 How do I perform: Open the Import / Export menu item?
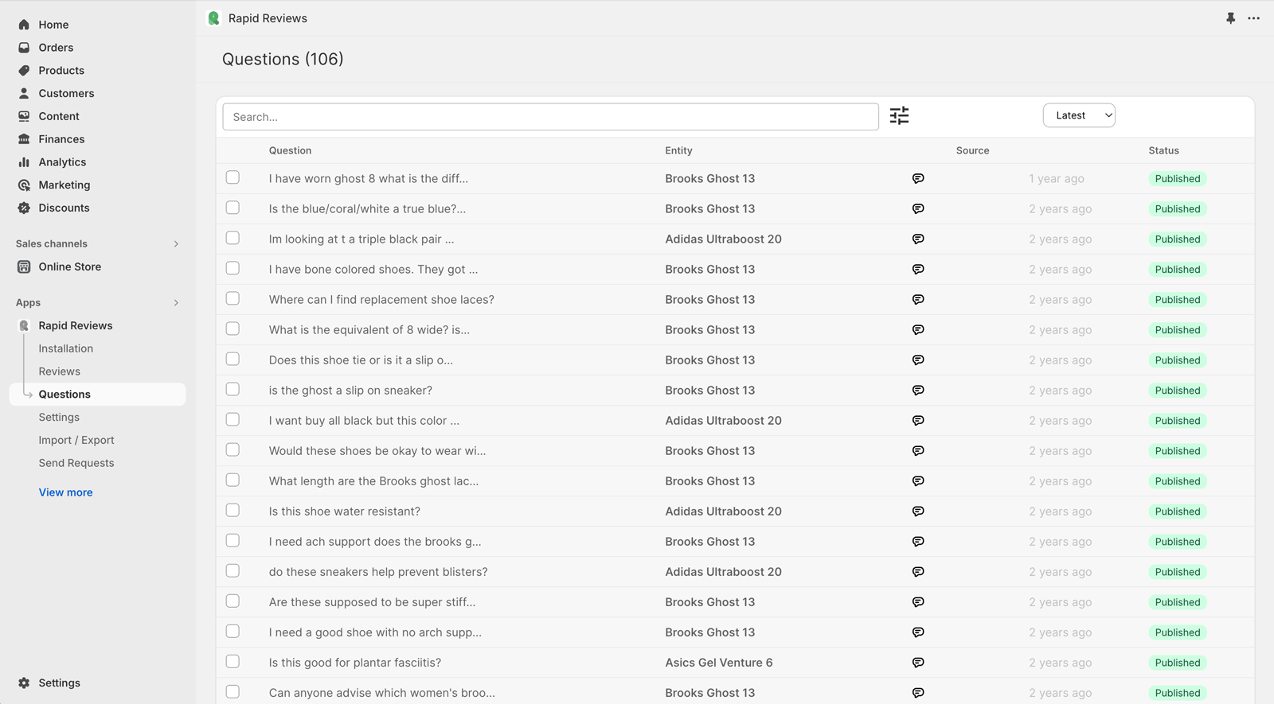(x=76, y=440)
